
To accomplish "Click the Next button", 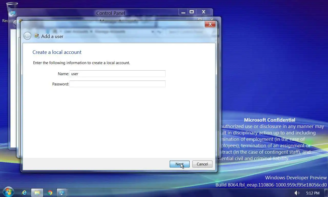I will 179,164.
